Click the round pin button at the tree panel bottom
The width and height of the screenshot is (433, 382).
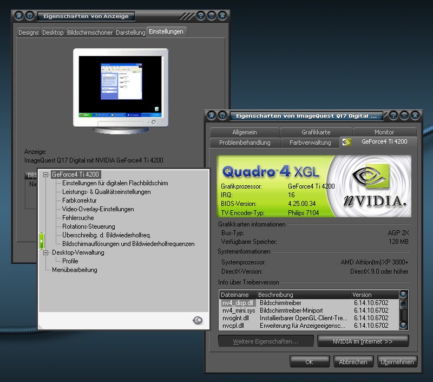[x=198, y=320]
